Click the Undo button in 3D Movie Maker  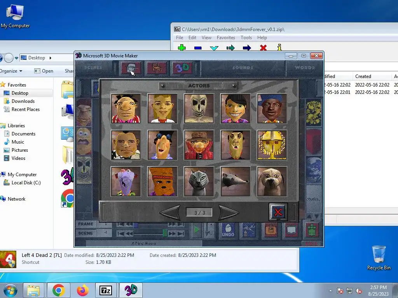228,230
